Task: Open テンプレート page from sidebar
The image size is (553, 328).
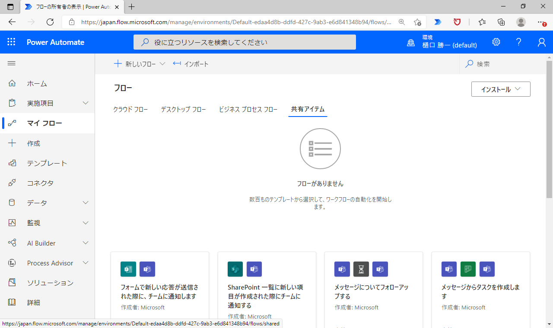Action: point(47,163)
